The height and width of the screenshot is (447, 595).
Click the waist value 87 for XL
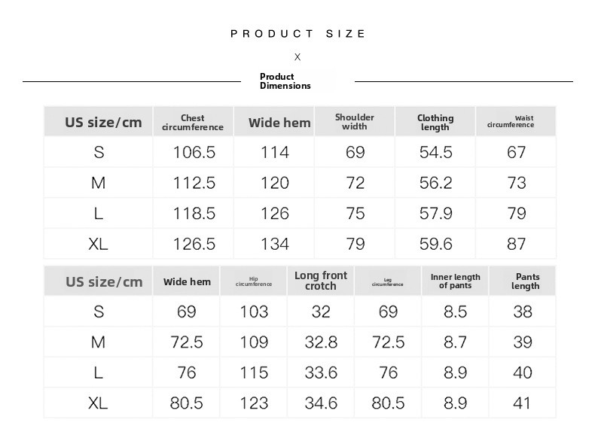(516, 244)
